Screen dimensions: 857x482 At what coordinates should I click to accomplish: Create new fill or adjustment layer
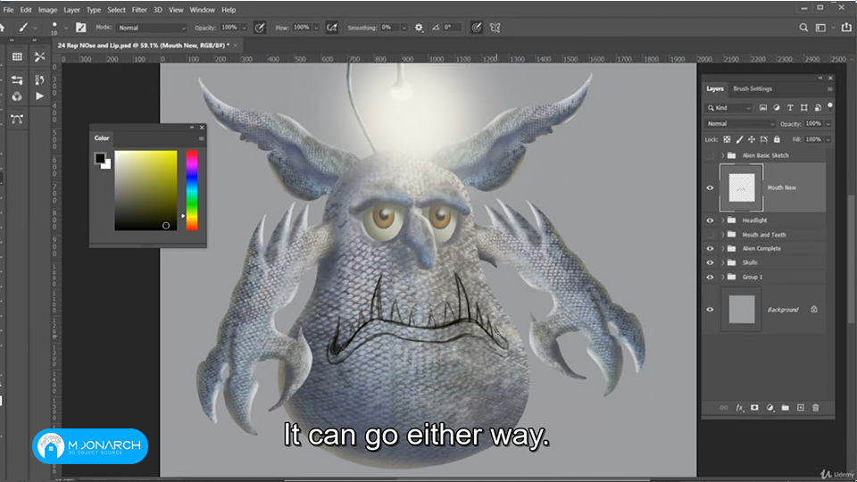click(770, 408)
